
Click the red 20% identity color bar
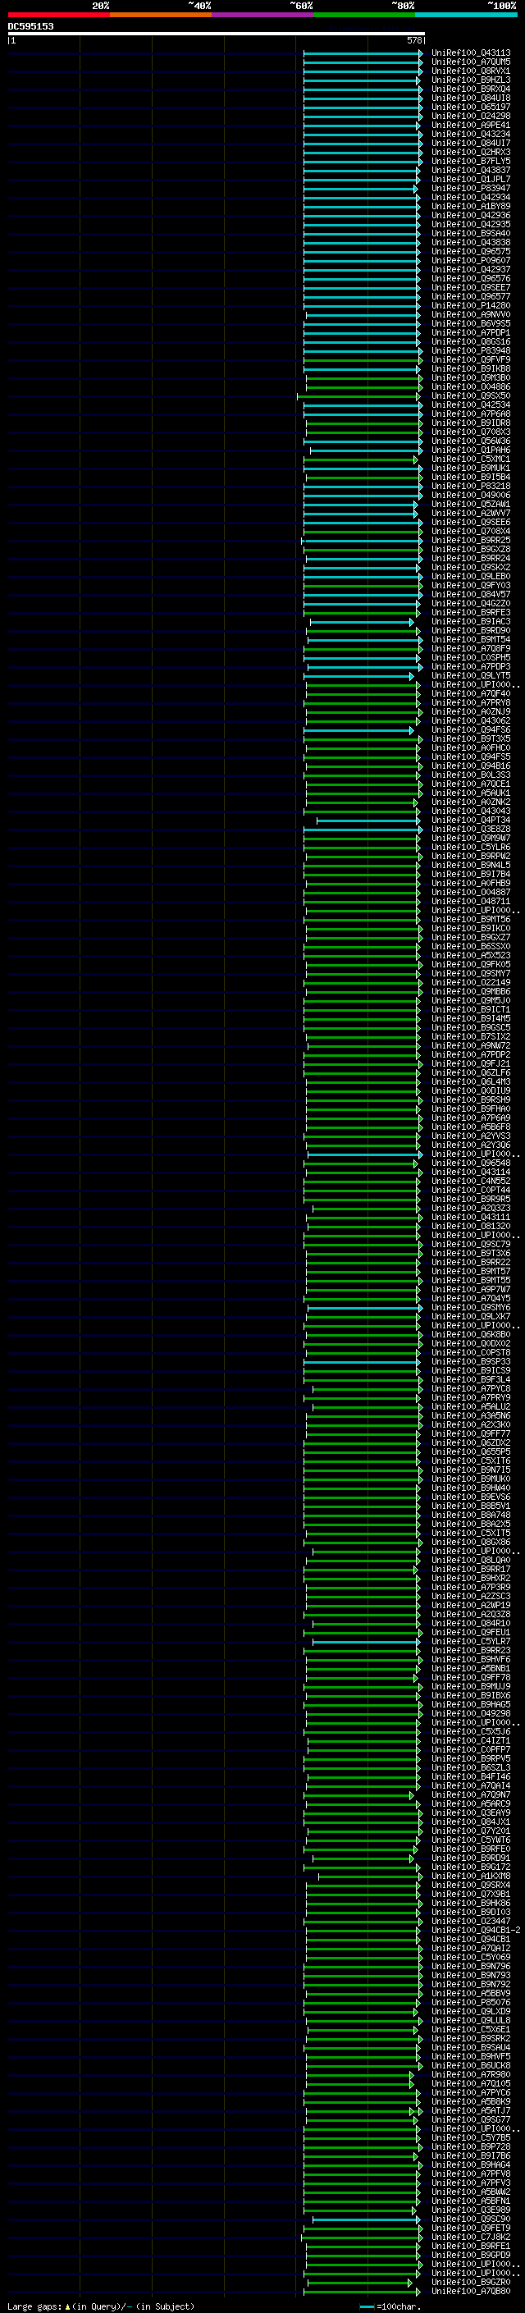tap(59, 15)
